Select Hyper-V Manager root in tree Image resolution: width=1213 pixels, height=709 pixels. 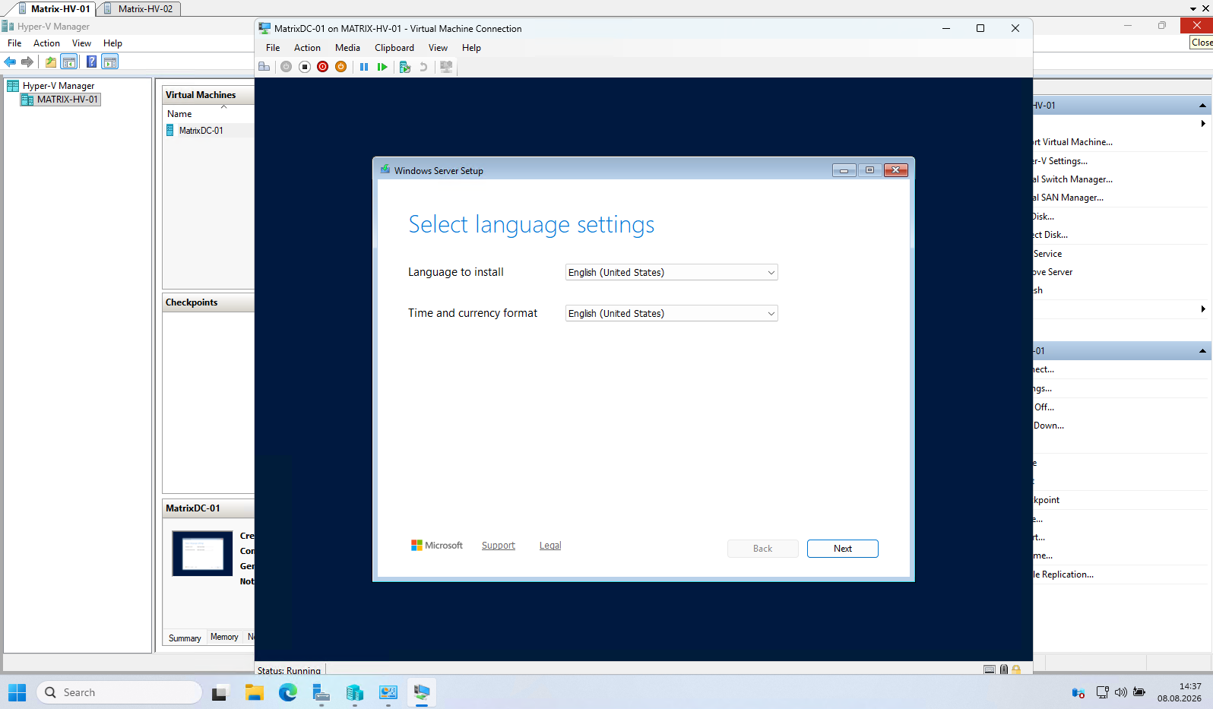click(59, 86)
